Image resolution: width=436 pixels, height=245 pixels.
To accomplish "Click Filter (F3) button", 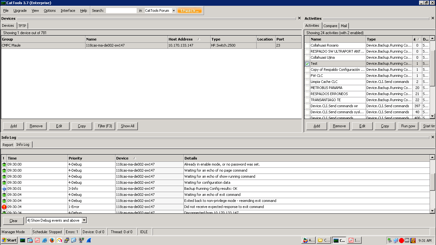I will (x=105, y=126).
